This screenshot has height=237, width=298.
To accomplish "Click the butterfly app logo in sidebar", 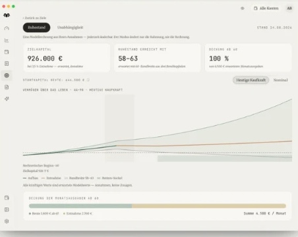I will coord(7,15).
